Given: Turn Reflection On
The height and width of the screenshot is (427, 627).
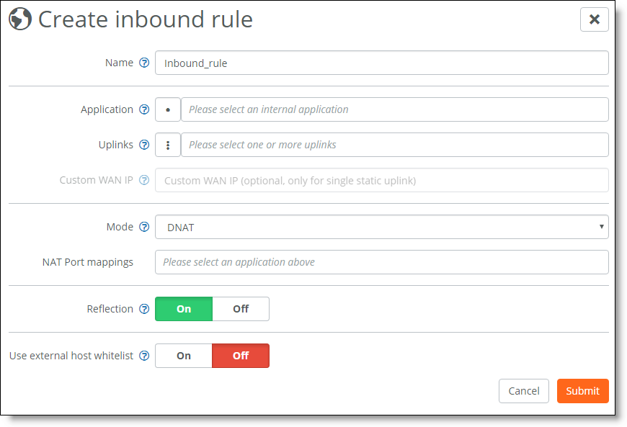Looking at the screenshot, I should click(184, 309).
